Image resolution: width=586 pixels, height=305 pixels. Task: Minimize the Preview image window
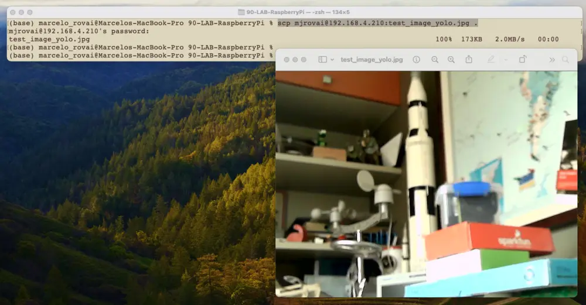coord(295,60)
